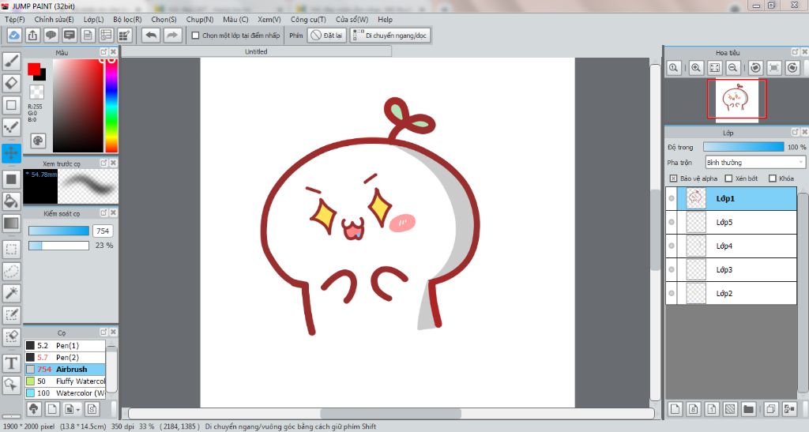Viewport: 809px width, 432px height.
Task: Select the Eraser tool
Action: [11, 83]
